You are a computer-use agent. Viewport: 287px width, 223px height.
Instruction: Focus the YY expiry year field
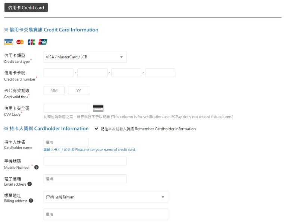tap(78, 91)
